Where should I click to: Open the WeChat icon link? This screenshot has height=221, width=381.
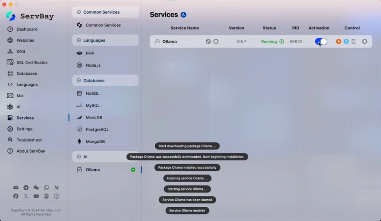[36, 188]
